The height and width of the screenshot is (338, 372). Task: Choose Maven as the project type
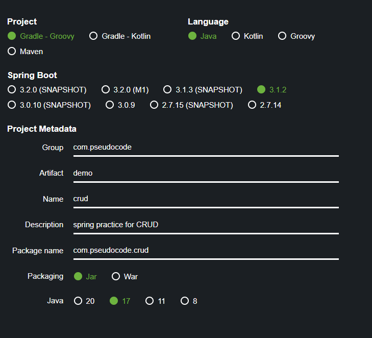click(x=25, y=51)
